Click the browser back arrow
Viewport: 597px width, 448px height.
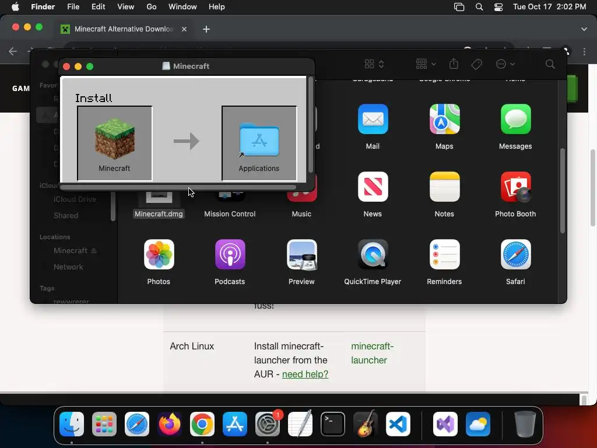(13, 51)
